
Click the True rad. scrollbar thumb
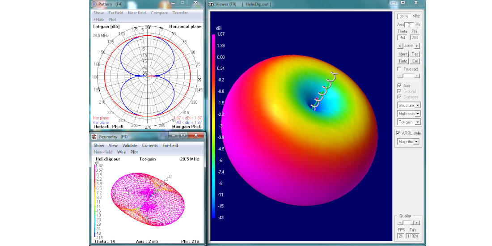(409, 76)
